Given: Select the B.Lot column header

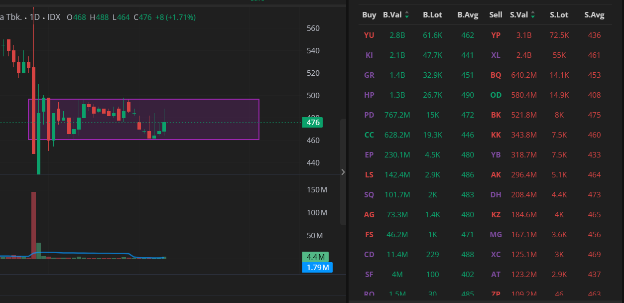Looking at the screenshot, I should (432, 15).
